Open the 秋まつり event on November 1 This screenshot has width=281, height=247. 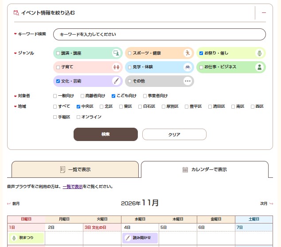click(x=26, y=238)
